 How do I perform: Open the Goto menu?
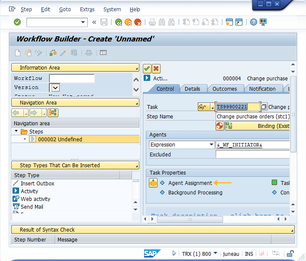tap(65, 10)
